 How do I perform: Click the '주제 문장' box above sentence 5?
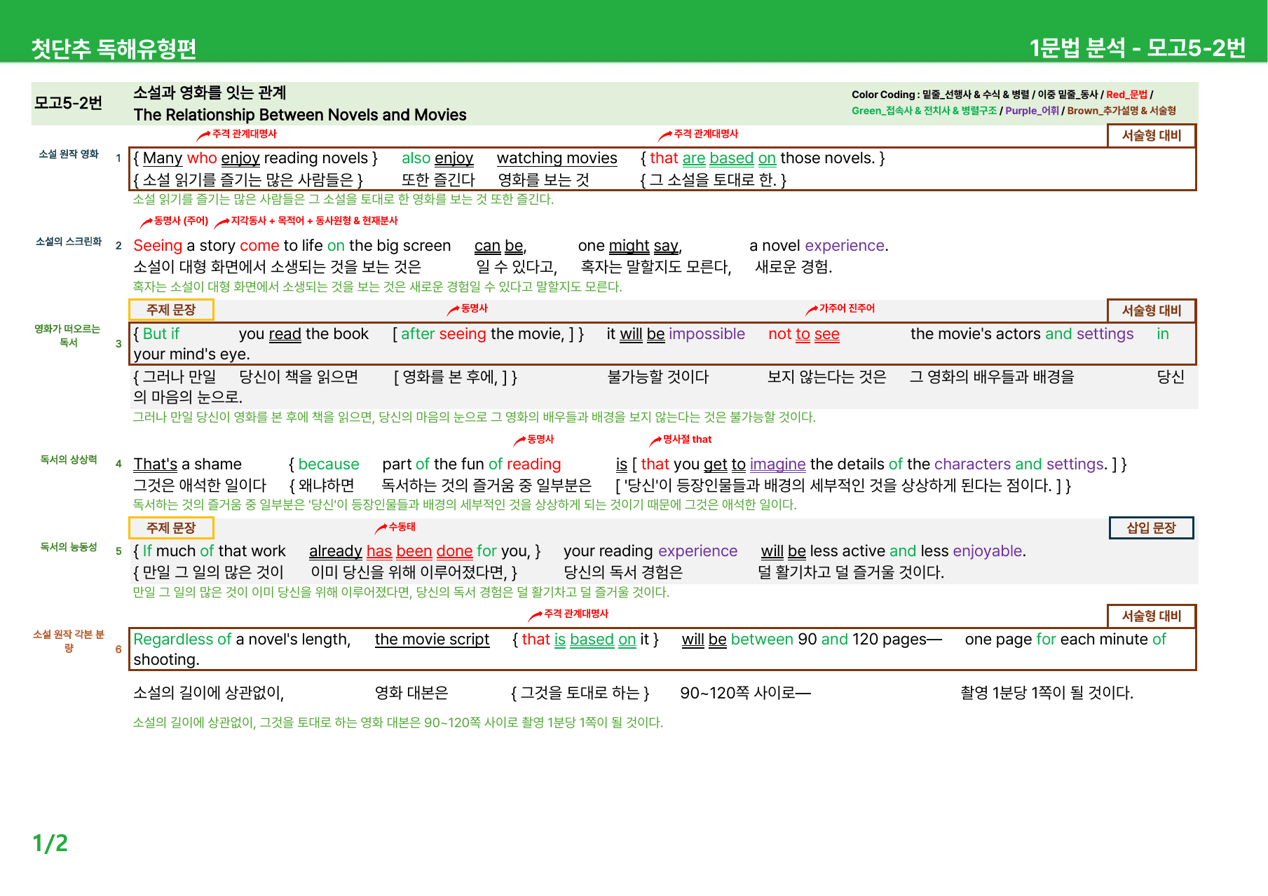click(x=171, y=528)
